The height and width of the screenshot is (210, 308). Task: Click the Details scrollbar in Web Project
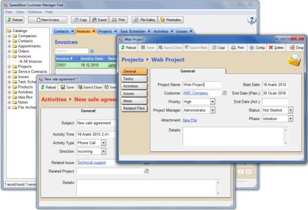point(285,136)
